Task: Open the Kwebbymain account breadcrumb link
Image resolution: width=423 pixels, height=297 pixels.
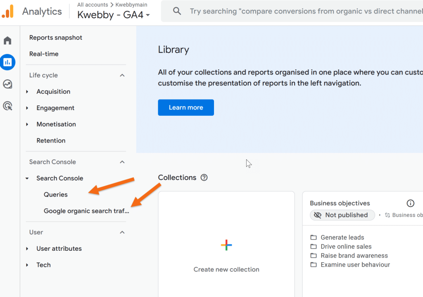Action: pos(131,5)
